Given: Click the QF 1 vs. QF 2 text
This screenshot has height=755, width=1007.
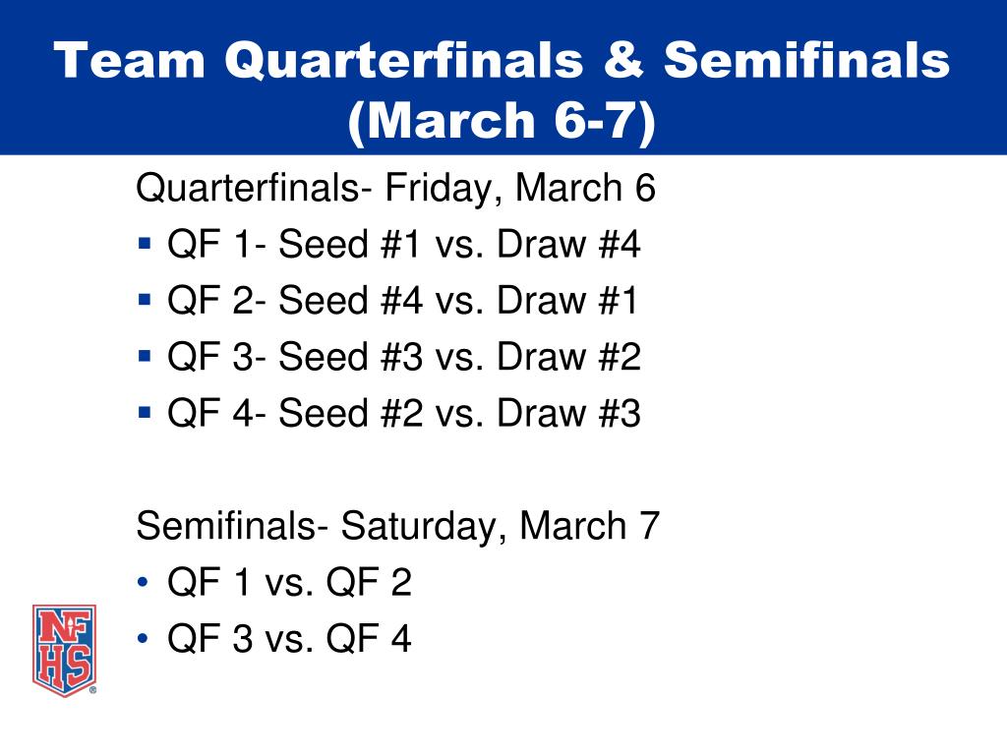Looking at the screenshot, I should point(289,582).
